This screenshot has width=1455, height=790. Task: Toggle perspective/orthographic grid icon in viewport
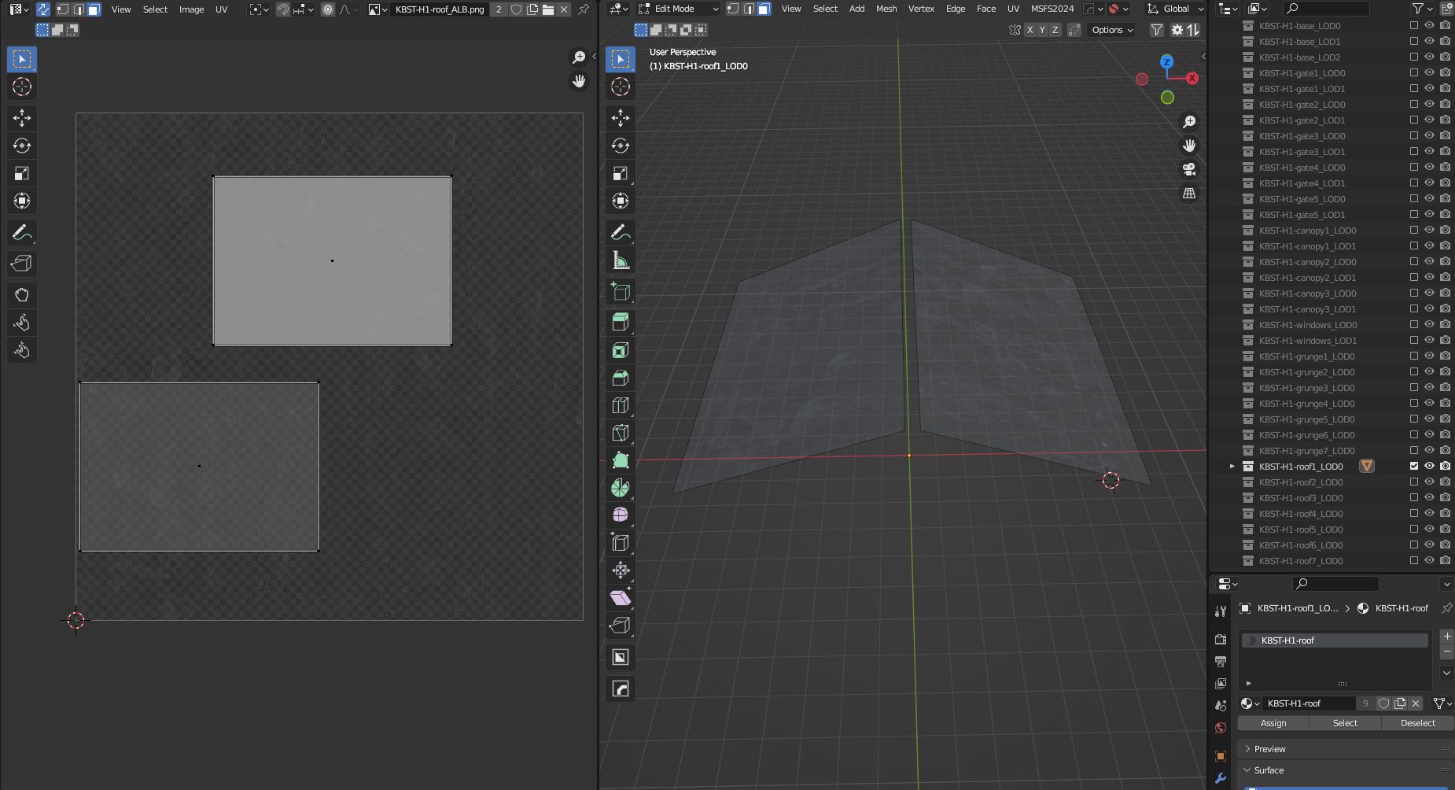(x=1189, y=194)
